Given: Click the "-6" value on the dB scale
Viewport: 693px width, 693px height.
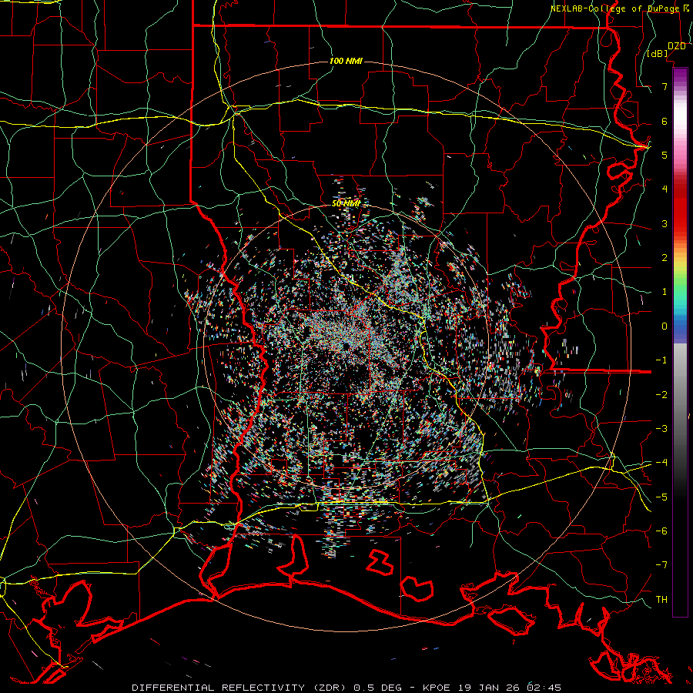Looking at the screenshot, I should [661, 531].
